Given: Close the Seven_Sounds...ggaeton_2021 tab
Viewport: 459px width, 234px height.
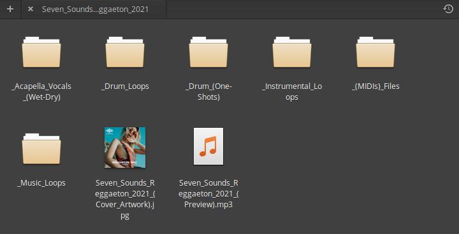Looking at the screenshot, I should (x=31, y=9).
